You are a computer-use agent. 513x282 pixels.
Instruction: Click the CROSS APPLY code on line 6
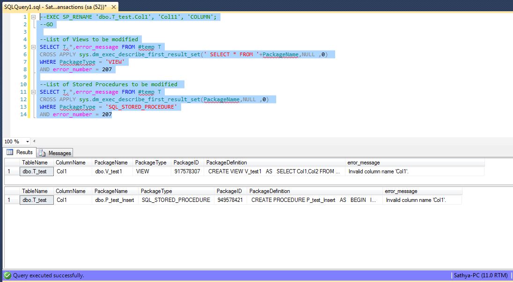point(183,54)
